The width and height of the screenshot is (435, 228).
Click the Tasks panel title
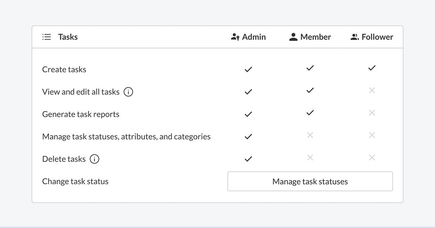[68, 37]
